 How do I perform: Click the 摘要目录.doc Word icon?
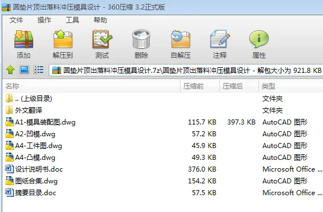point(10,192)
